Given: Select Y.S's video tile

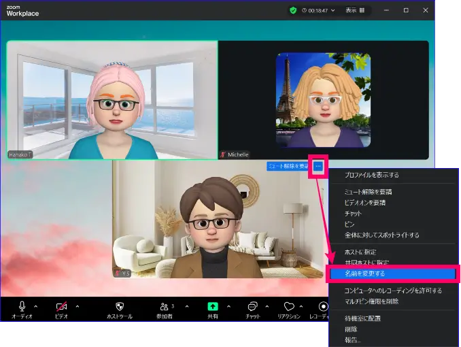Looking at the screenshot, I should click(x=218, y=219).
